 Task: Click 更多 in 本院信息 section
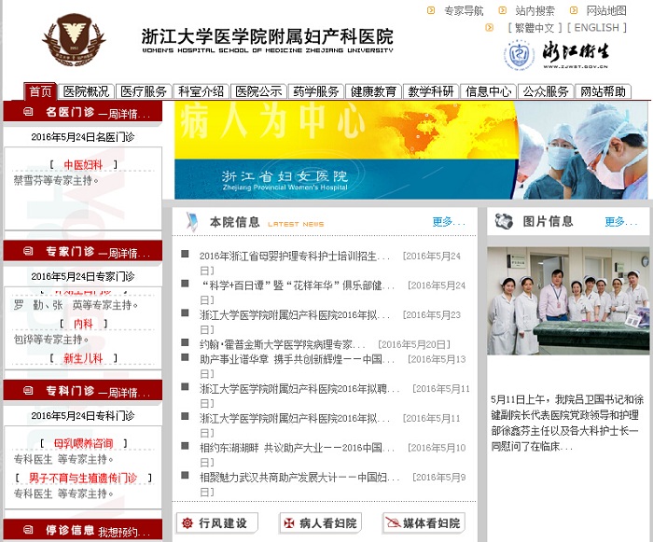(x=449, y=222)
